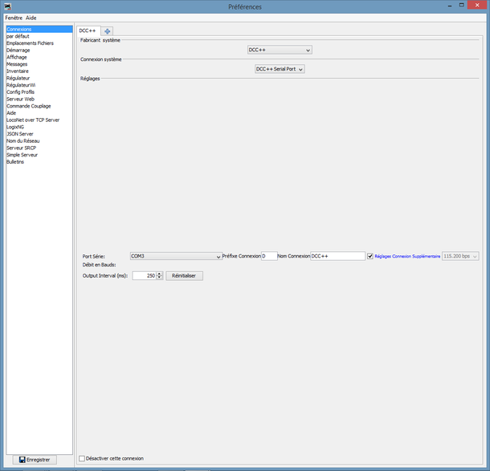The image size is (490, 471).
Task: Open the Port Série COM3 dropdown
Action: 176,256
